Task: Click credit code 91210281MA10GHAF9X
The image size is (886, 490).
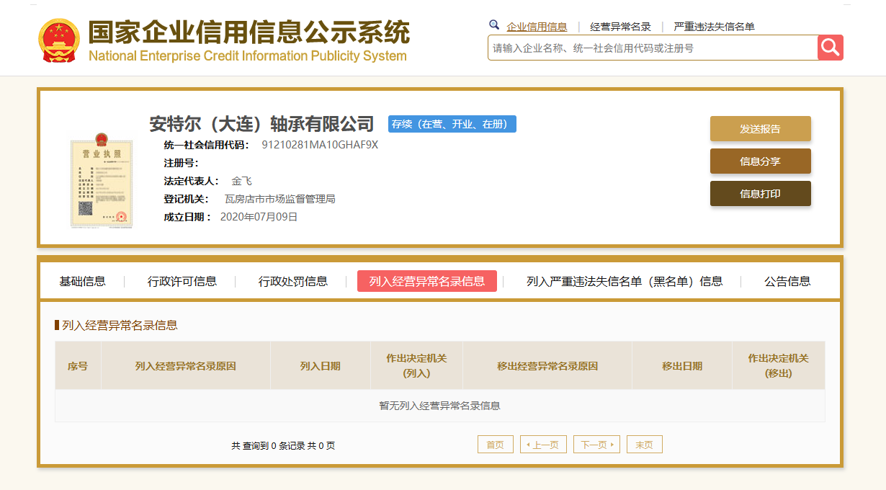Action: tap(320, 145)
